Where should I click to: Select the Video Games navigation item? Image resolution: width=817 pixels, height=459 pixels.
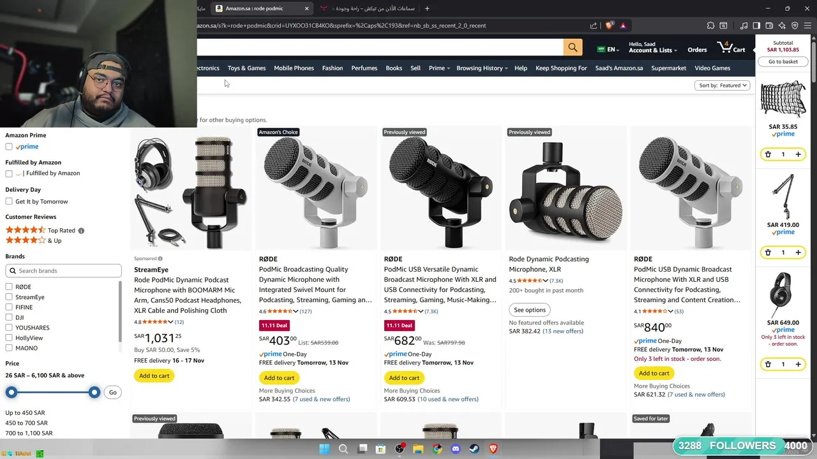pos(712,68)
